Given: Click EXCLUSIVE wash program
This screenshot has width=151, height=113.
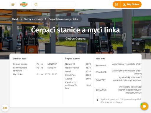Looking at the screenshot, I should 101,90.
